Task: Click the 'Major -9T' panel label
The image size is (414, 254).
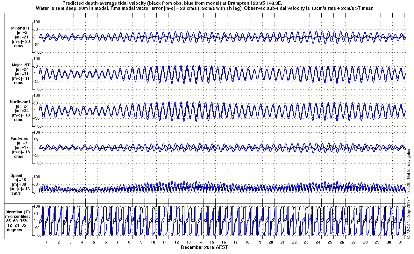Action: pos(21,65)
